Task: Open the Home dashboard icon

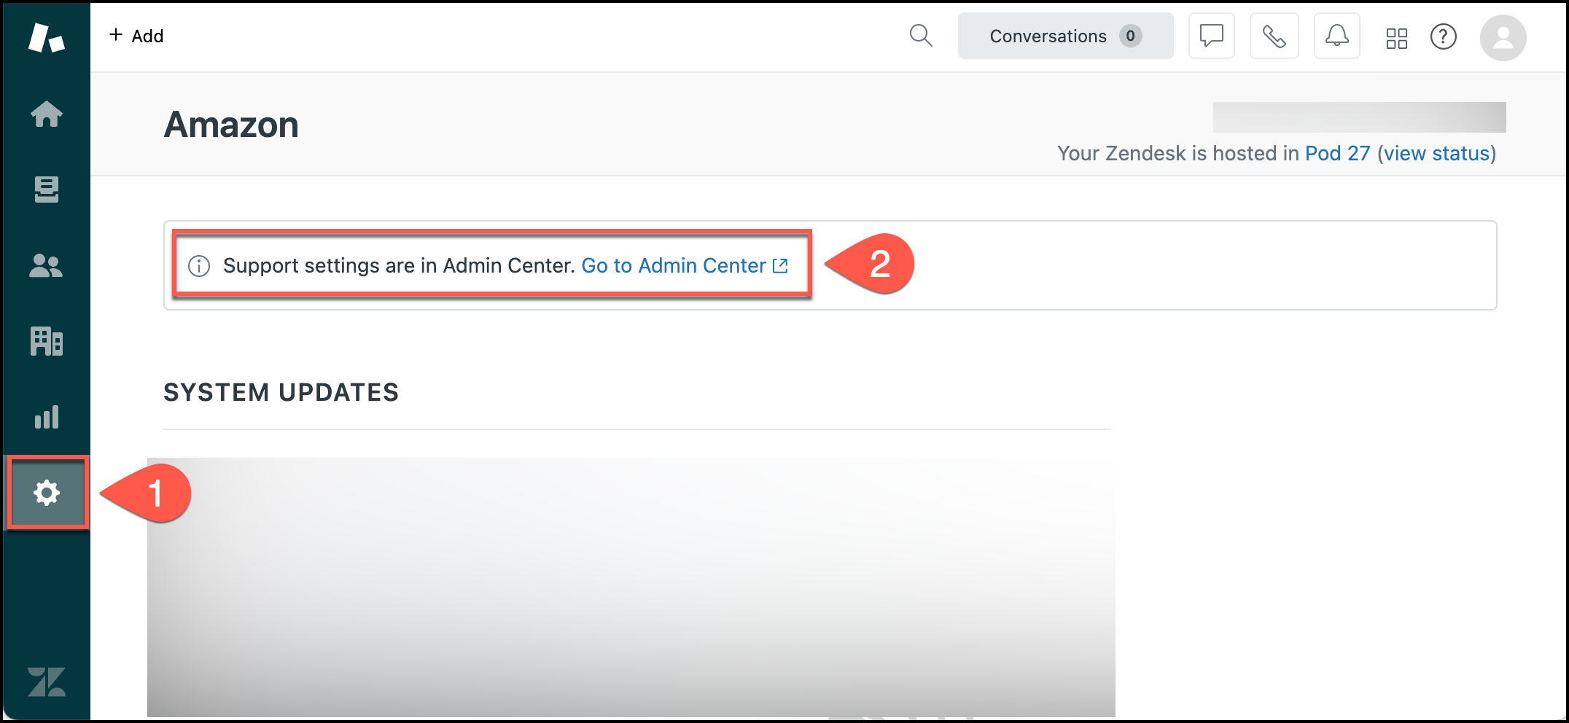Action: tap(47, 114)
